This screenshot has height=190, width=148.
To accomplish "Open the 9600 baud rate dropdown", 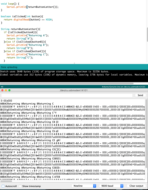I will pyautogui.click(x=111, y=186).
